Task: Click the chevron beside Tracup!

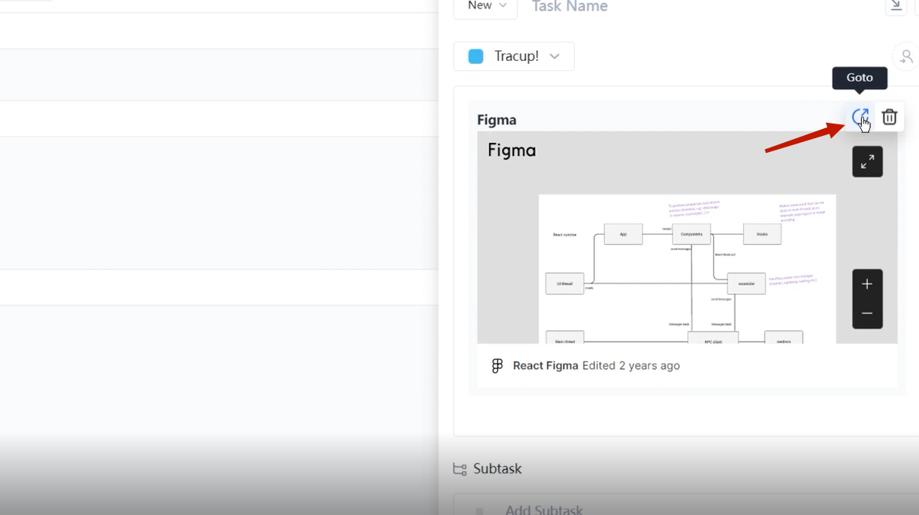Action: coord(554,56)
